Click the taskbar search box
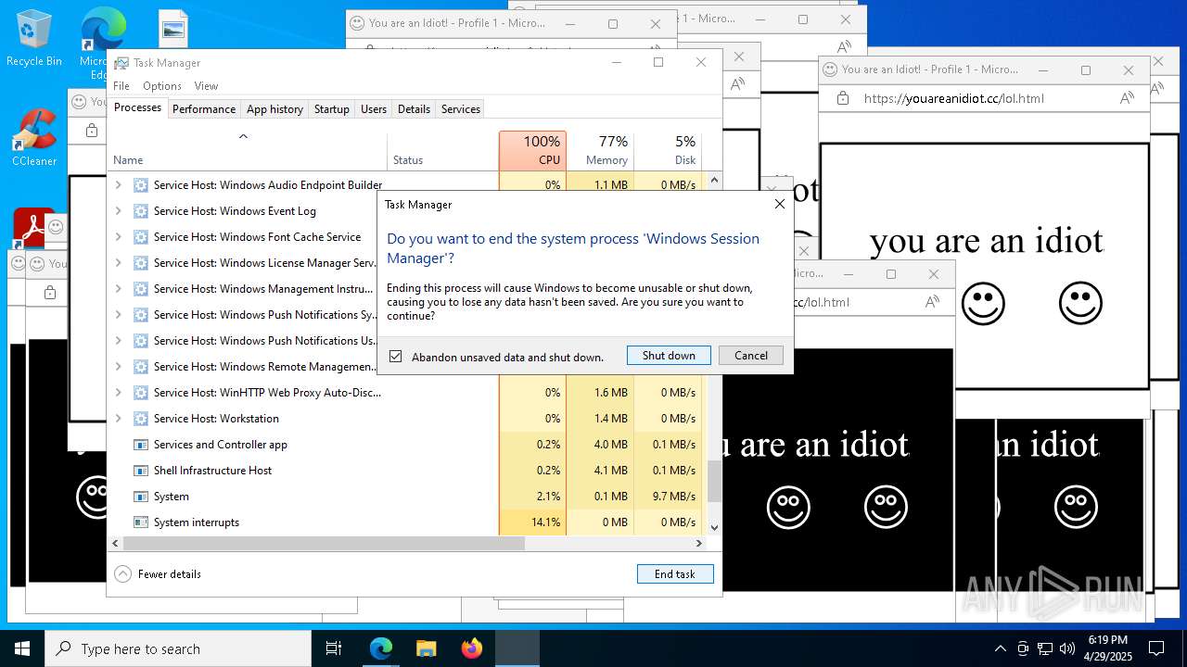Screen dimensions: 1187x667 tap(178, 648)
